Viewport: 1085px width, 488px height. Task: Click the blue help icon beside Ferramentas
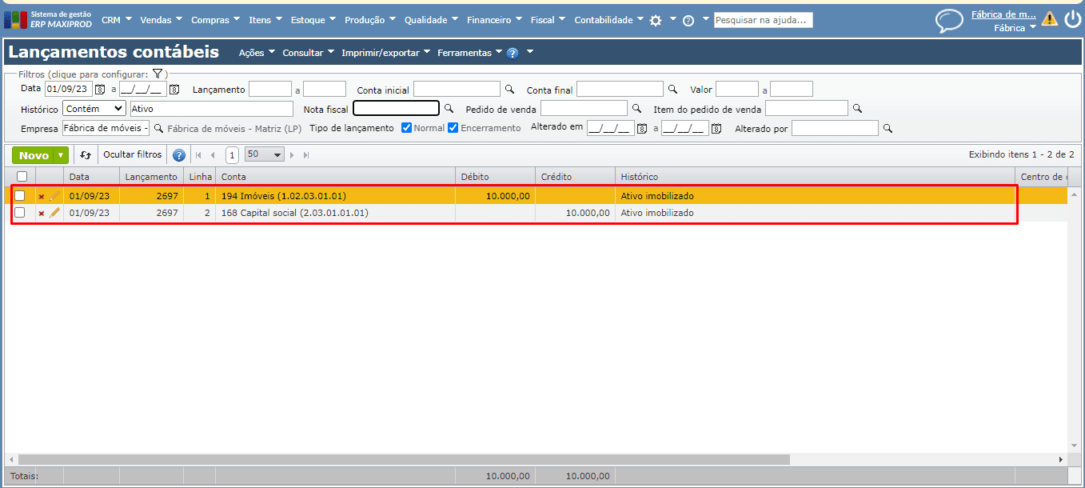click(x=513, y=53)
